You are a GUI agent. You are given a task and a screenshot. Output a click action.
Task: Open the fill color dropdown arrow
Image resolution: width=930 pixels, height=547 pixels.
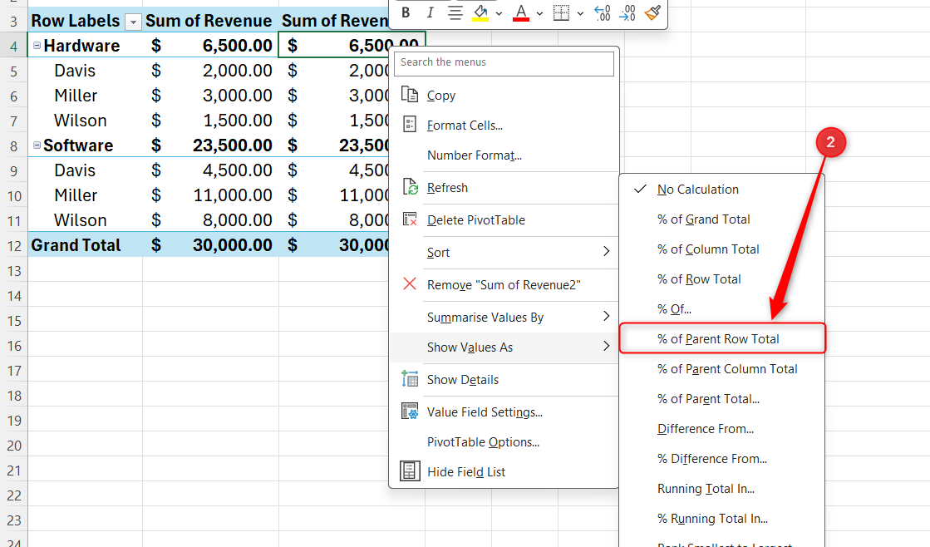[x=499, y=13]
